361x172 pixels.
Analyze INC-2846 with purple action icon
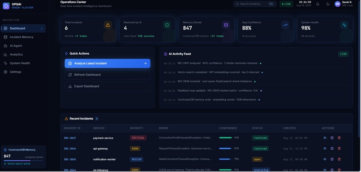332,148
